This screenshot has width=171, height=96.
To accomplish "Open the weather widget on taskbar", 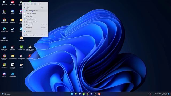I will 6,94.
